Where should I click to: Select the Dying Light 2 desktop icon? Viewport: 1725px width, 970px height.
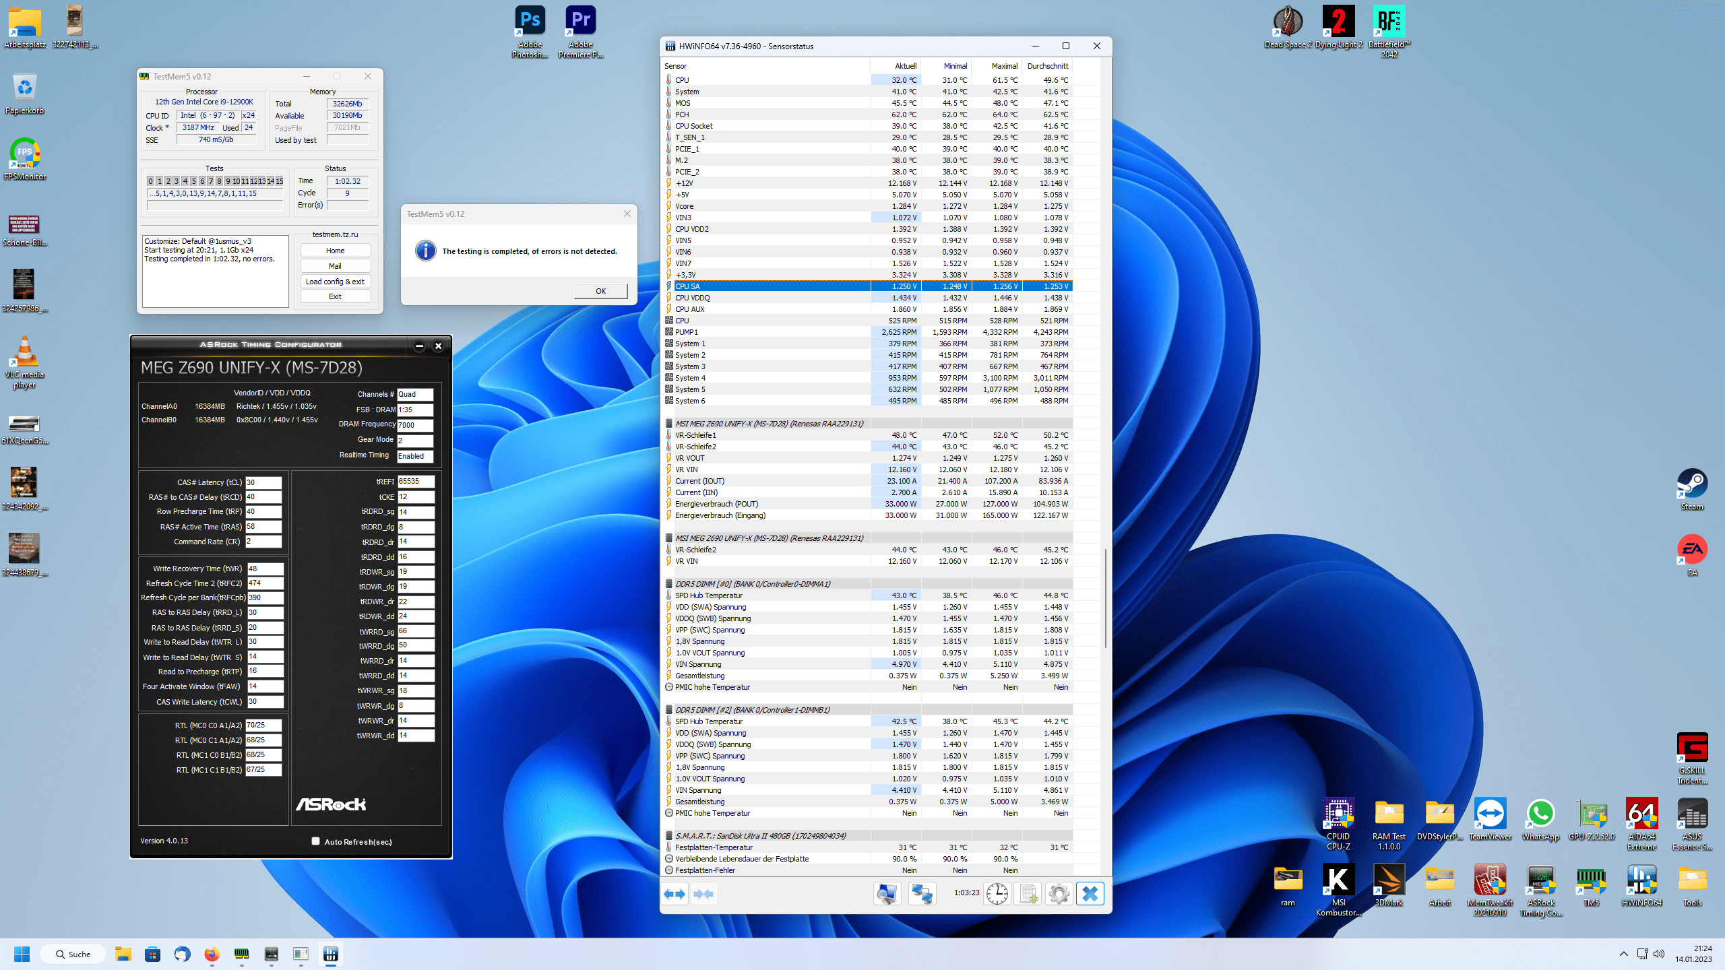click(1338, 27)
